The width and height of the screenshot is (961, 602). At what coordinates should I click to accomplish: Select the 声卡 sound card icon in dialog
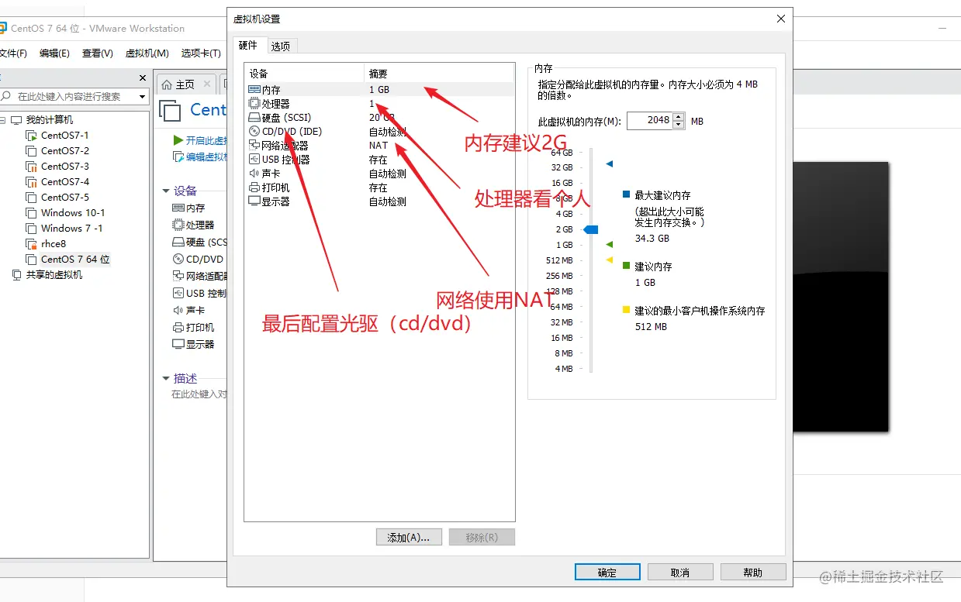(254, 174)
